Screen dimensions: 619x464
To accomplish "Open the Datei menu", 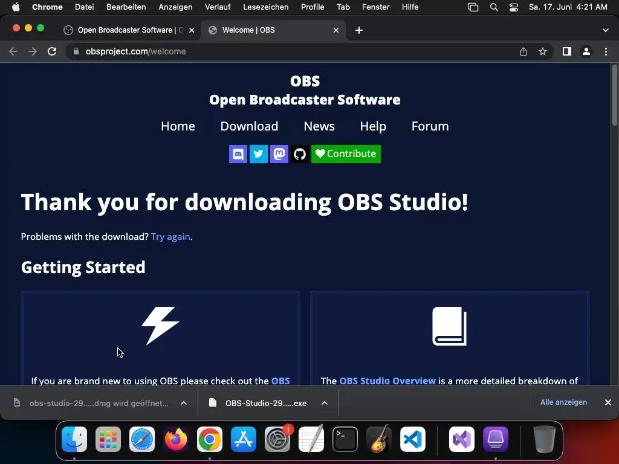I will pos(85,7).
